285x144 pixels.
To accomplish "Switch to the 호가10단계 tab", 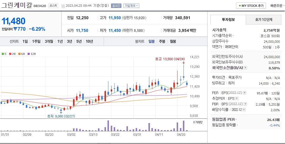I will click(x=264, y=19).
